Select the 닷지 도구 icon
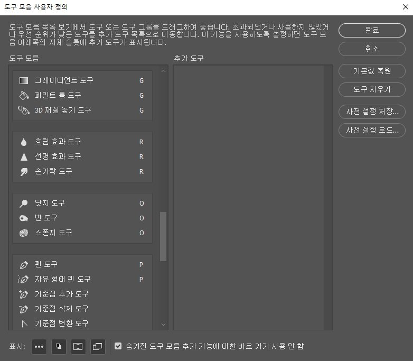This screenshot has width=413, height=361. tap(24, 203)
